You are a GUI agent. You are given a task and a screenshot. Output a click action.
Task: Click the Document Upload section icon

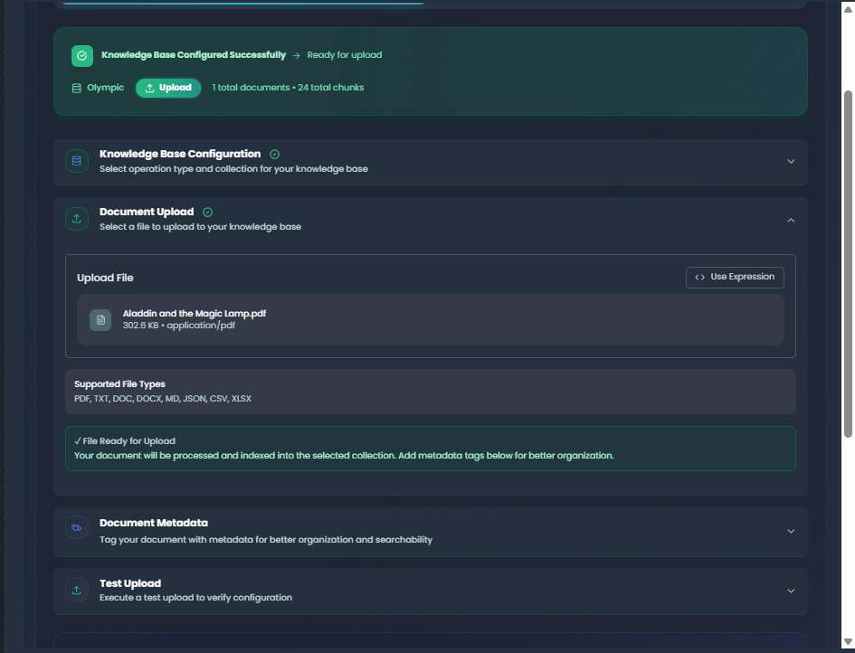pyautogui.click(x=77, y=219)
